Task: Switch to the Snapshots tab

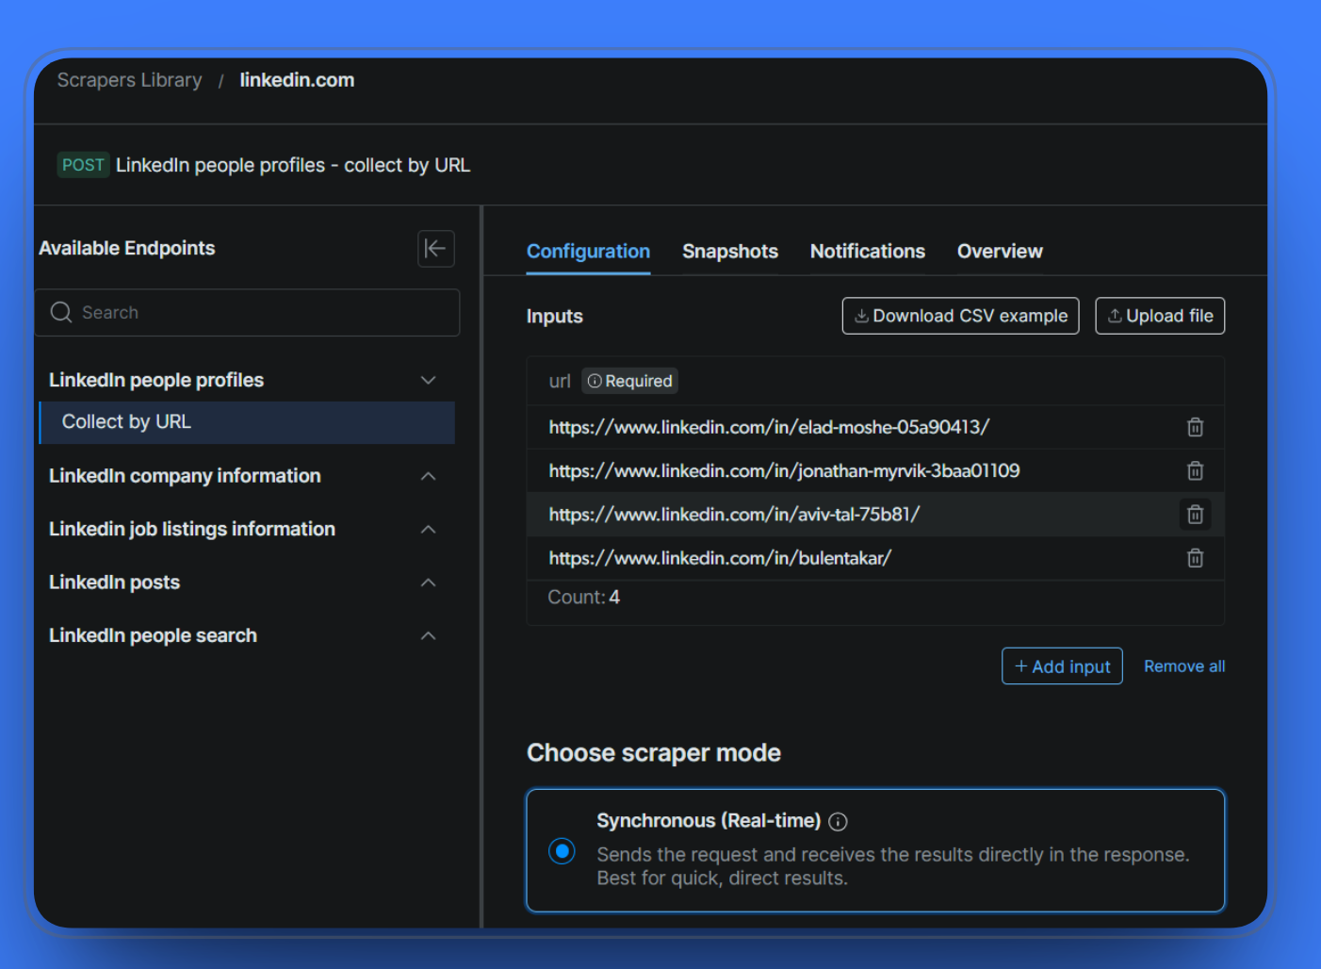Action: 730,252
